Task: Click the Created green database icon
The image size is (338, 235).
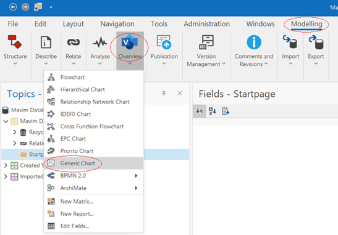Action: (x=14, y=165)
